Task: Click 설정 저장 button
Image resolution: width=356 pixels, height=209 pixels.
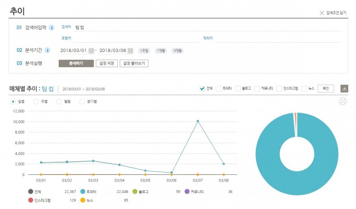Action: pos(107,63)
